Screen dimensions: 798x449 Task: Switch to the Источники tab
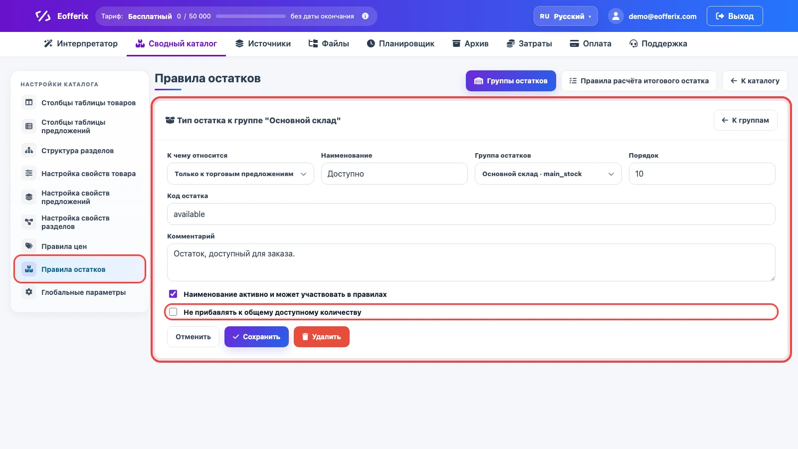pyautogui.click(x=263, y=43)
